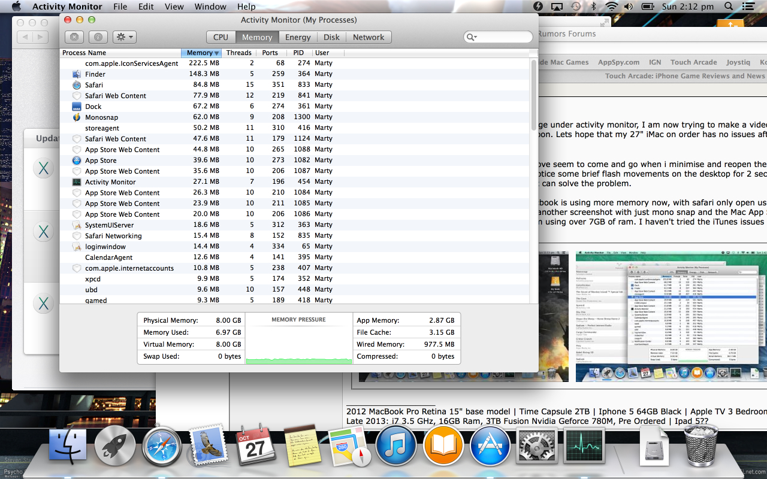Show the Network tab
The image size is (767, 479).
pyautogui.click(x=369, y=37)
